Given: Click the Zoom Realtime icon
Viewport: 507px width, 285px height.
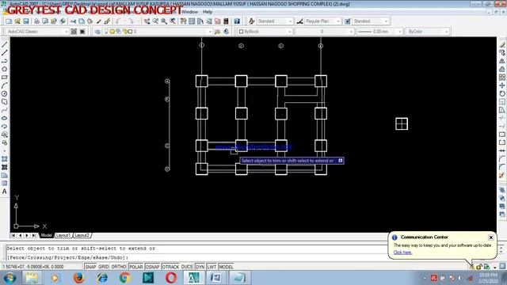Looking at the screenshot, I should [x=155, y=21].
